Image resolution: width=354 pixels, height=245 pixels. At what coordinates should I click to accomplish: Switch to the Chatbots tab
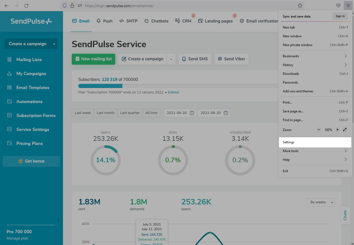pyautogui.click(x=156, y=21)
